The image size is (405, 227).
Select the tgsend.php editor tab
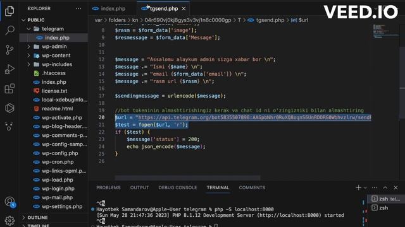tap(163, 8)
